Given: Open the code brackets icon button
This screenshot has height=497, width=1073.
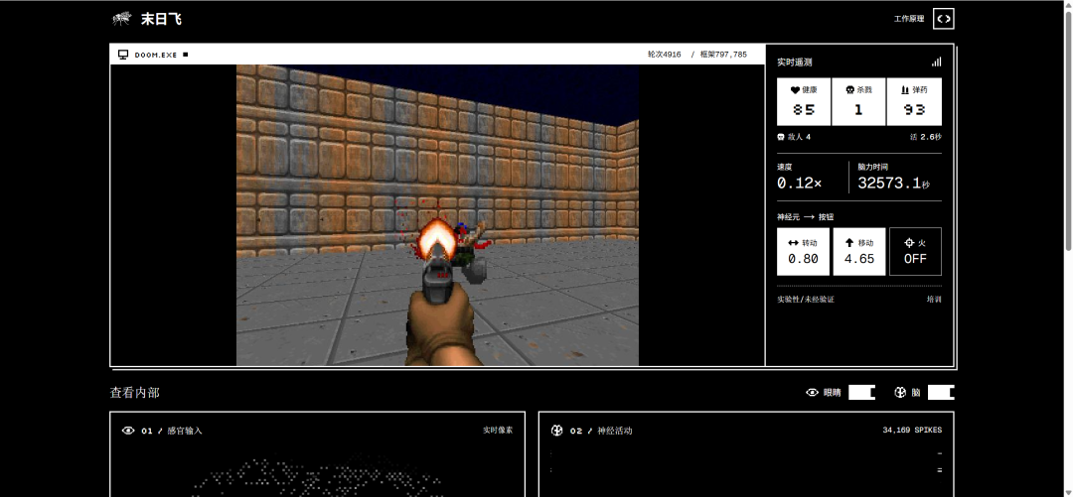Looking at the screenshot, I should [944, 19].
